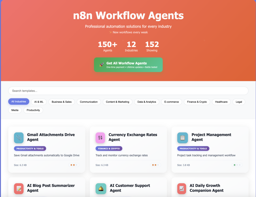
Task: Click complexity dots on Gmail Attachments card
Action: (x=74, y=165)
